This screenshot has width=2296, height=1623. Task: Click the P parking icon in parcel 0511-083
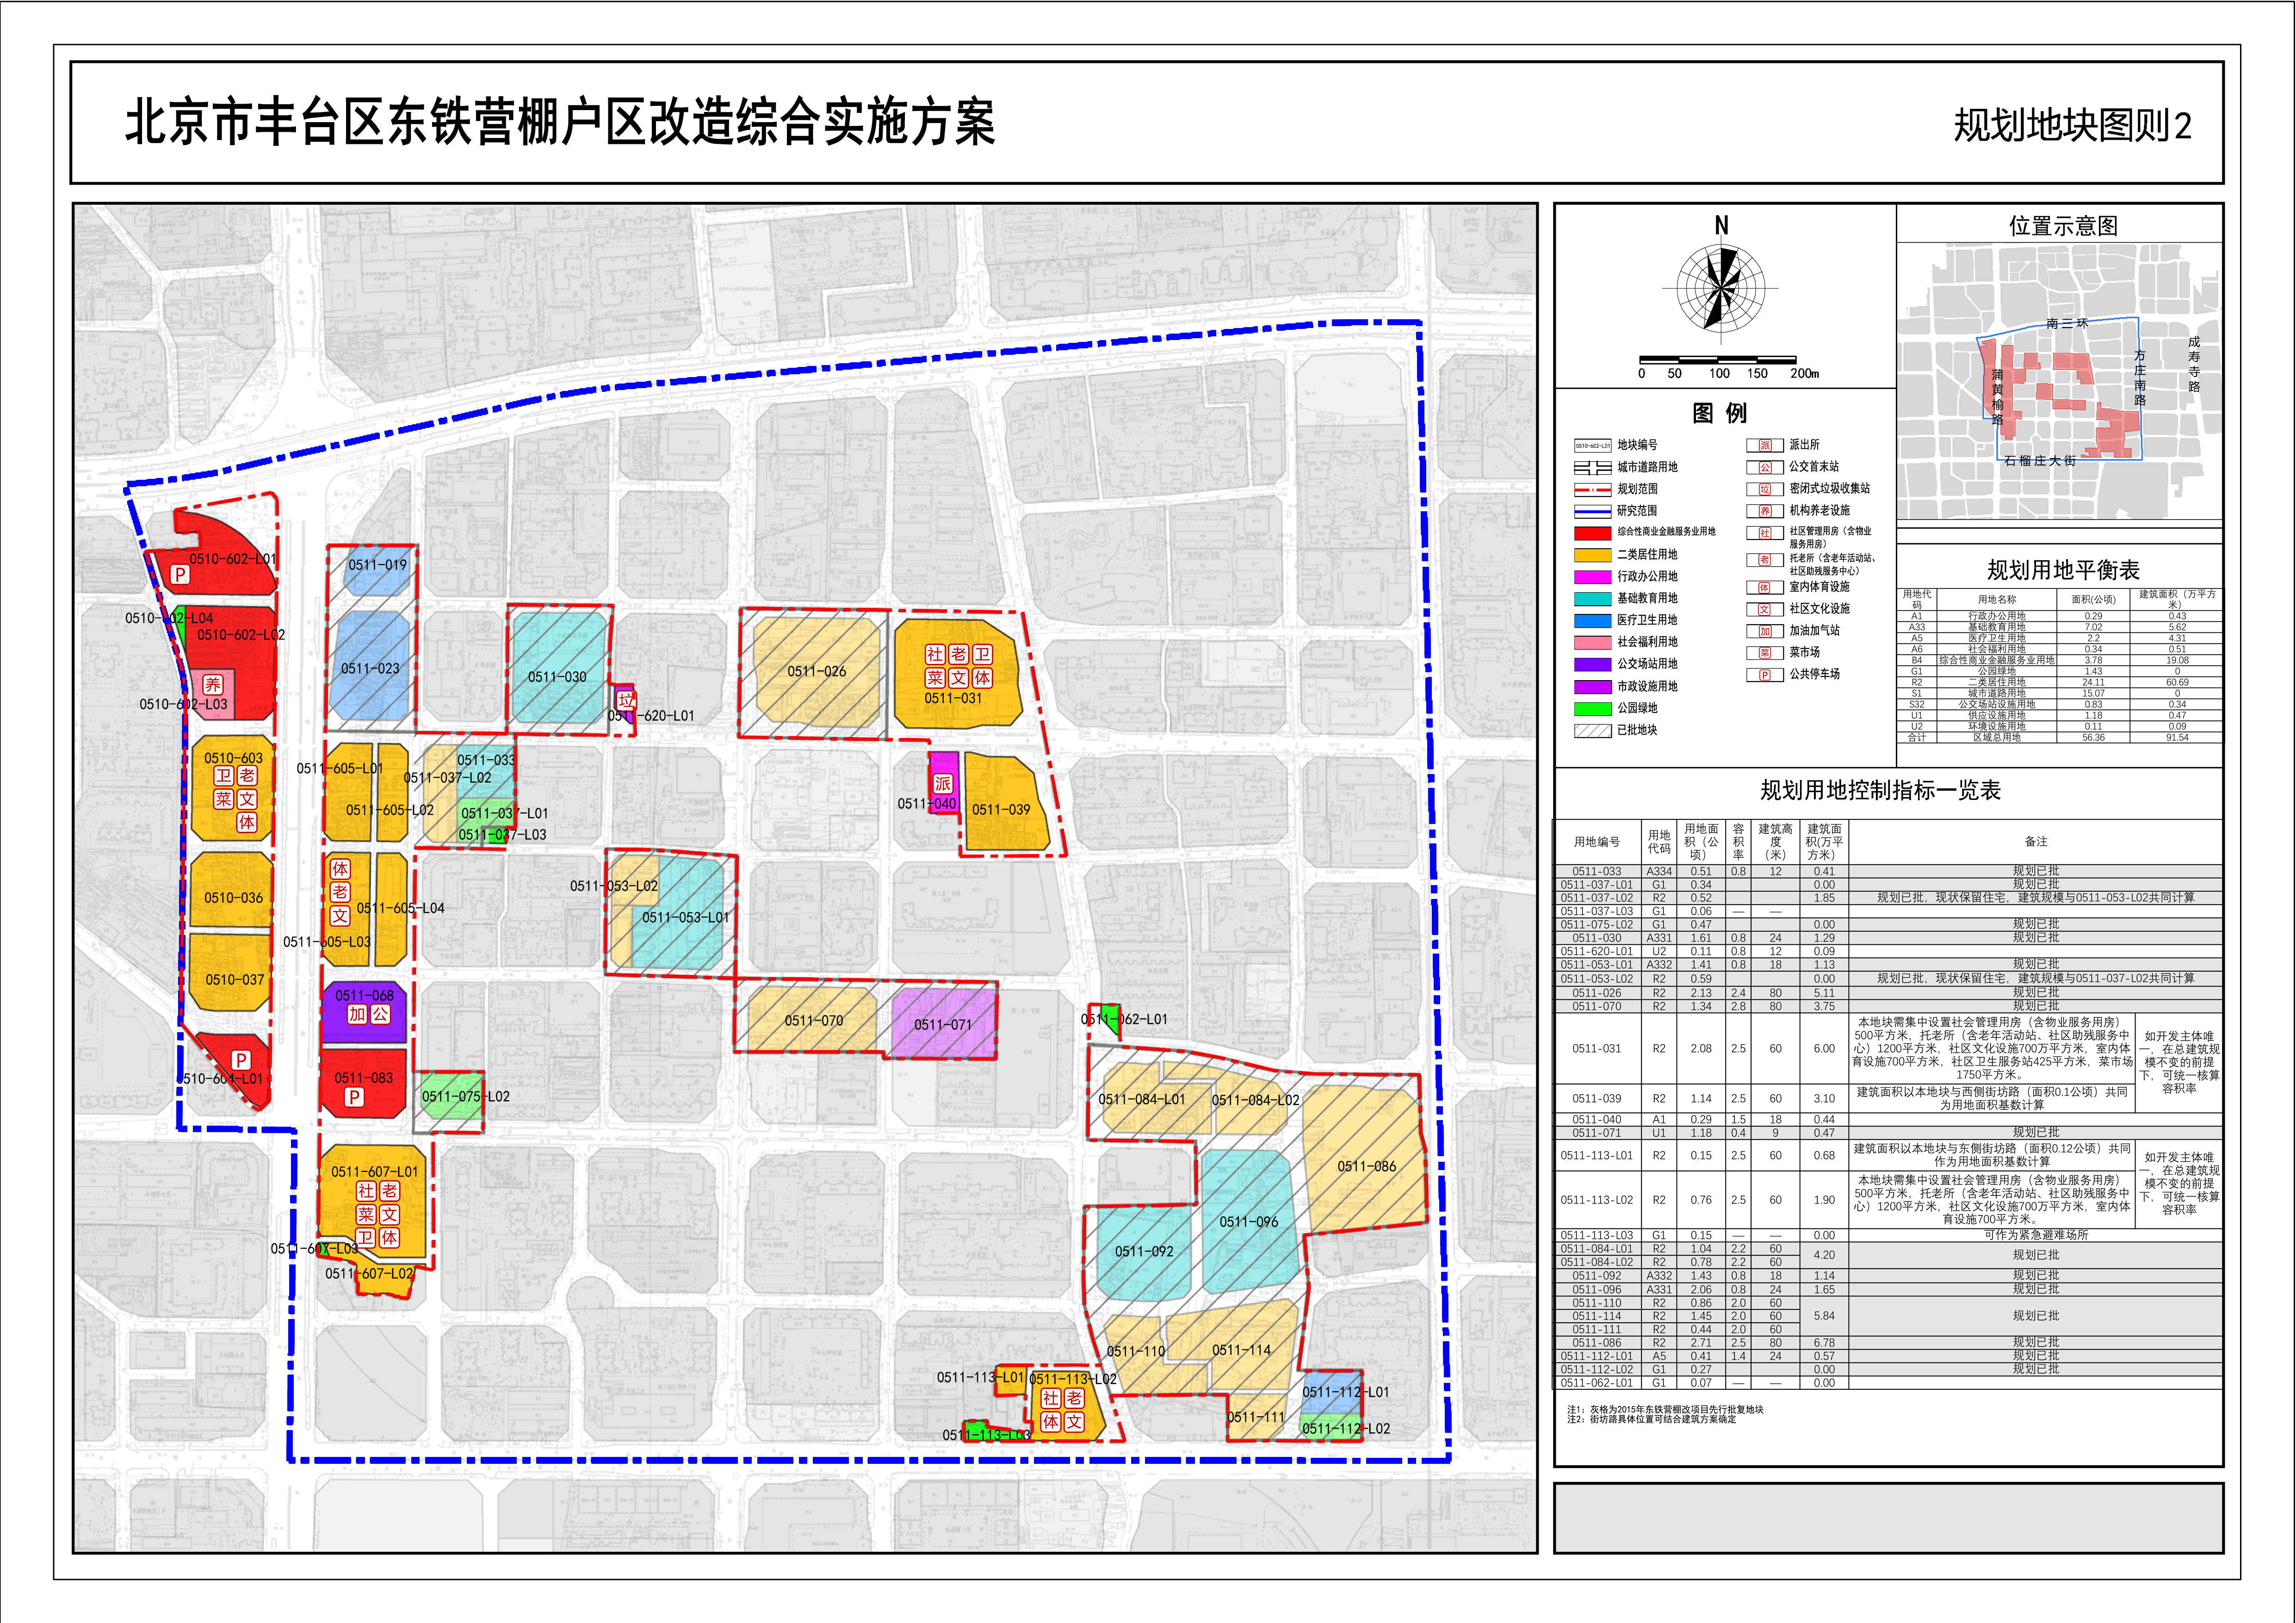[353, 1097]
